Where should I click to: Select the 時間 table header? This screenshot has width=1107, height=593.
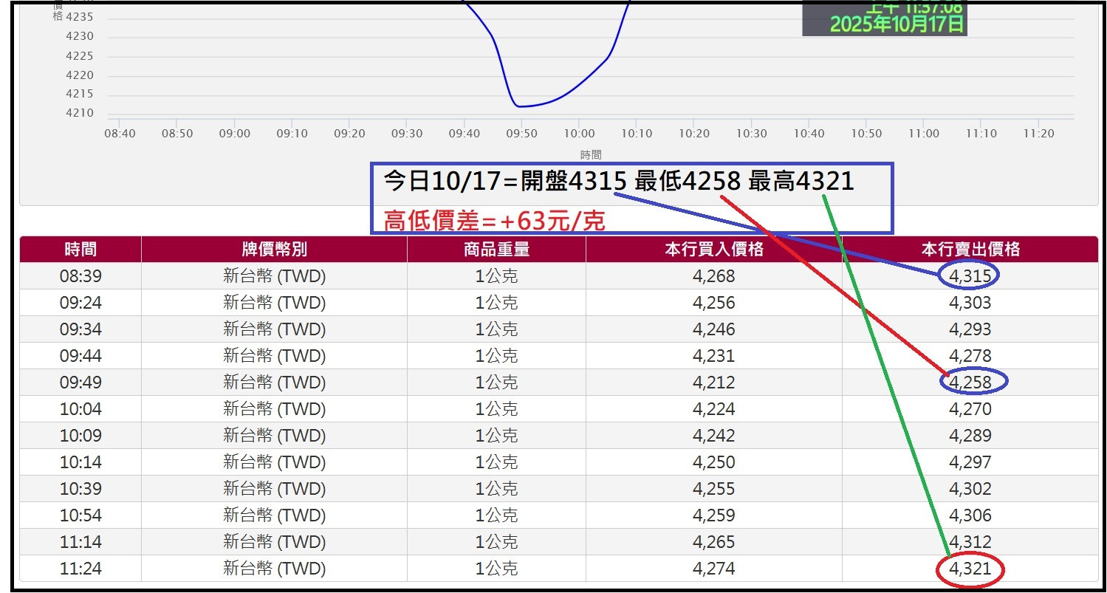pyautogui.click(x=80, y=249)
